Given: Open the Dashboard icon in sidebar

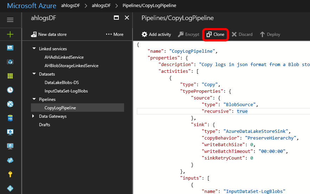Looking at the screenshot, I should (x=10, y=48).
